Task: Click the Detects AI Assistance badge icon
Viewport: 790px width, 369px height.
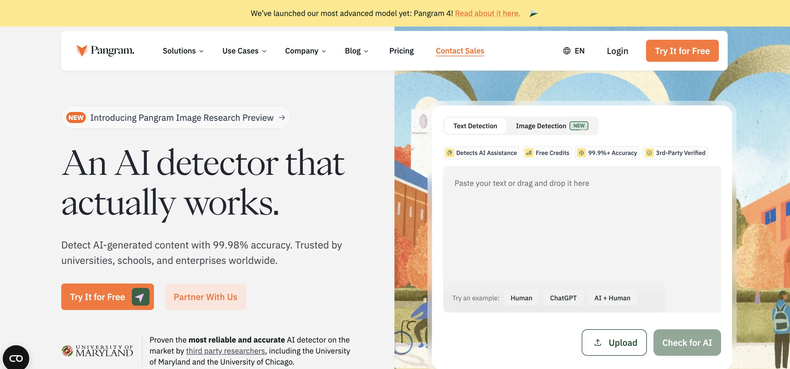Action: (450, 153)
